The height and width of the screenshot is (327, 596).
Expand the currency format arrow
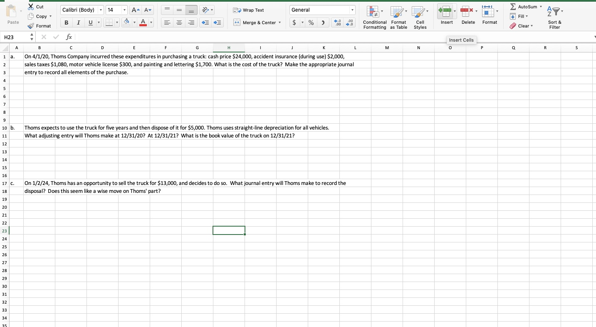point(302,22)
